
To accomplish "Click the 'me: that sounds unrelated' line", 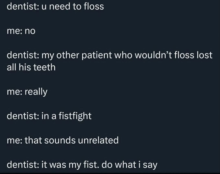I will [63, 141].
